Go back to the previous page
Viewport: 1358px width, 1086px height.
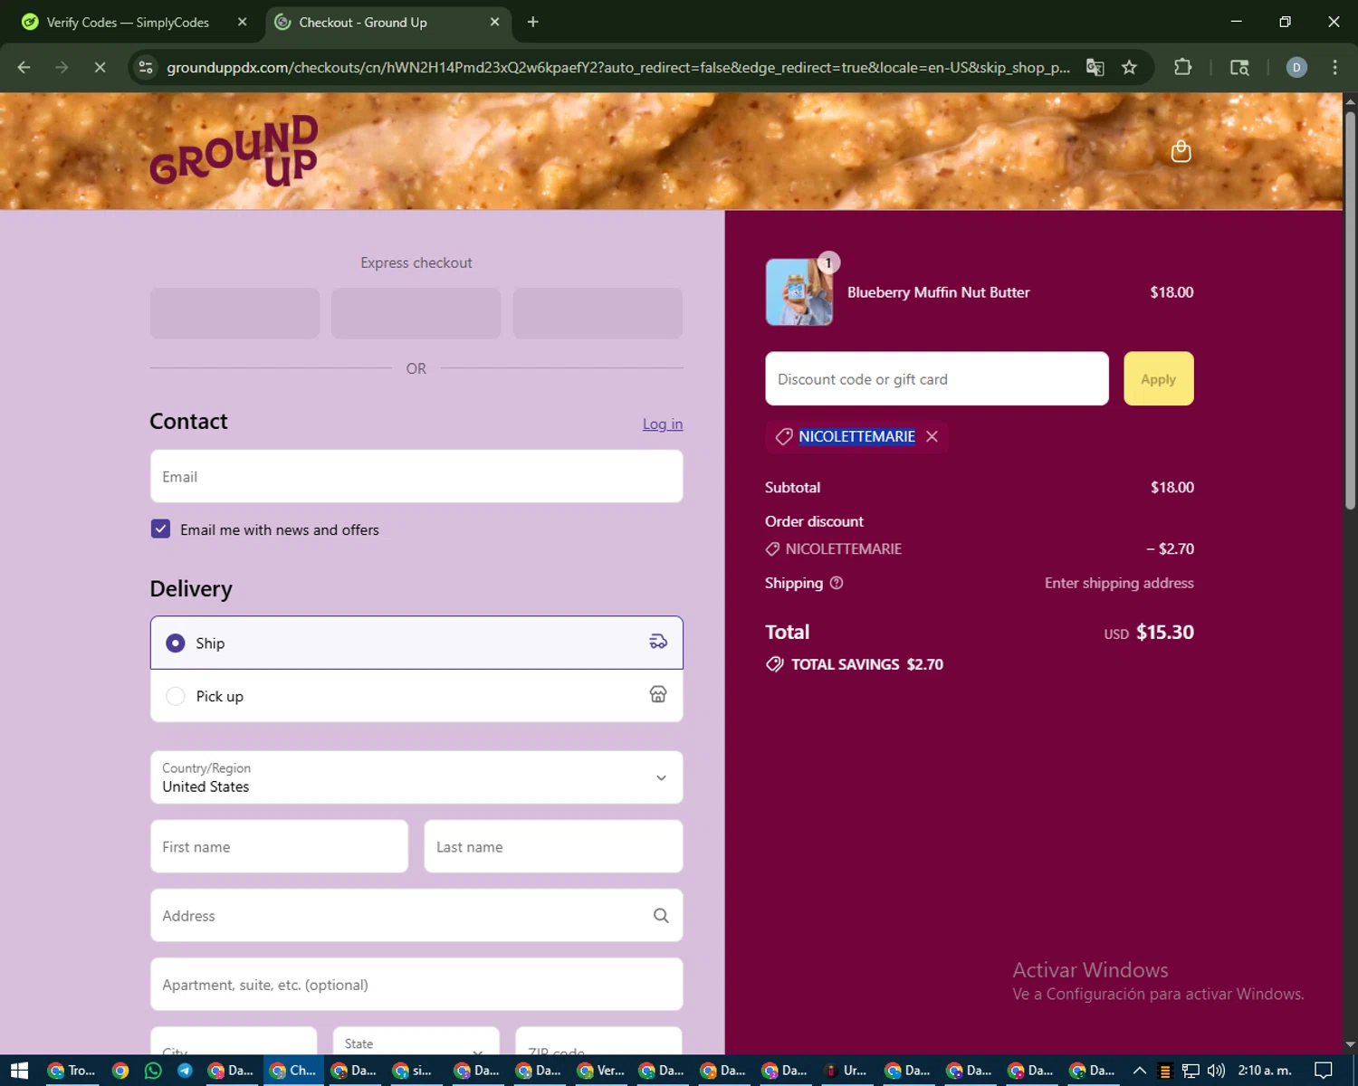tap(24, 67)
